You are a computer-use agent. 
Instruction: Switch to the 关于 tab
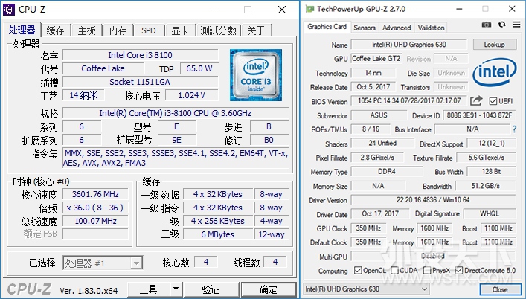(256, 30)
